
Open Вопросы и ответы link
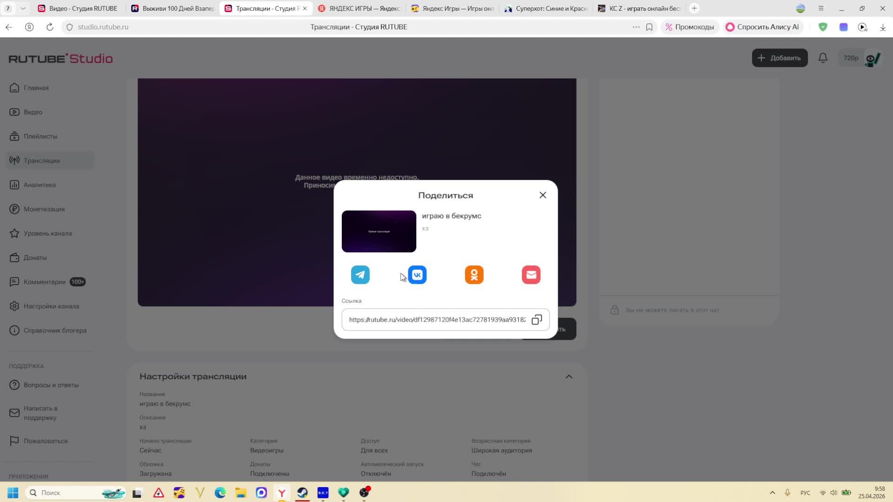click(x=51, y=385)
